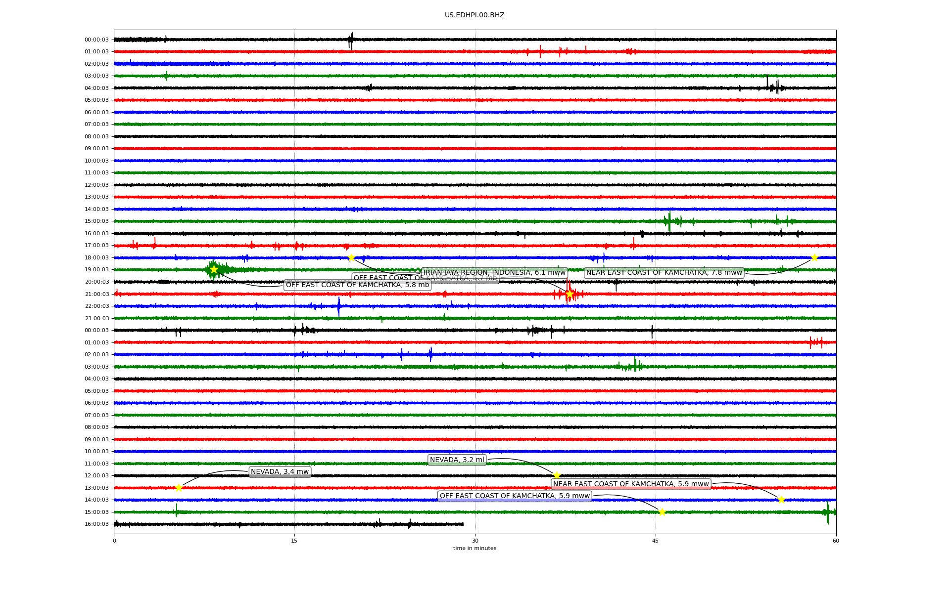
Task: Click the star for the Nevada 3.2 ml event
Action: coord(557,475)
